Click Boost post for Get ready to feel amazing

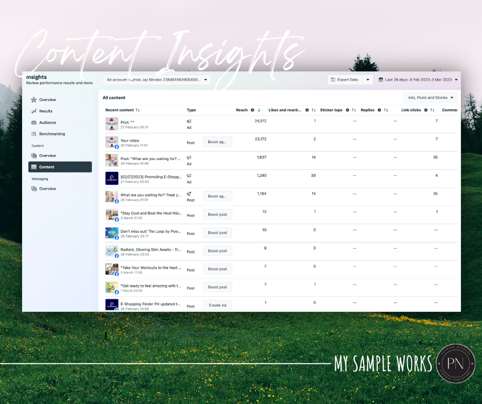[x=217, y=287]
